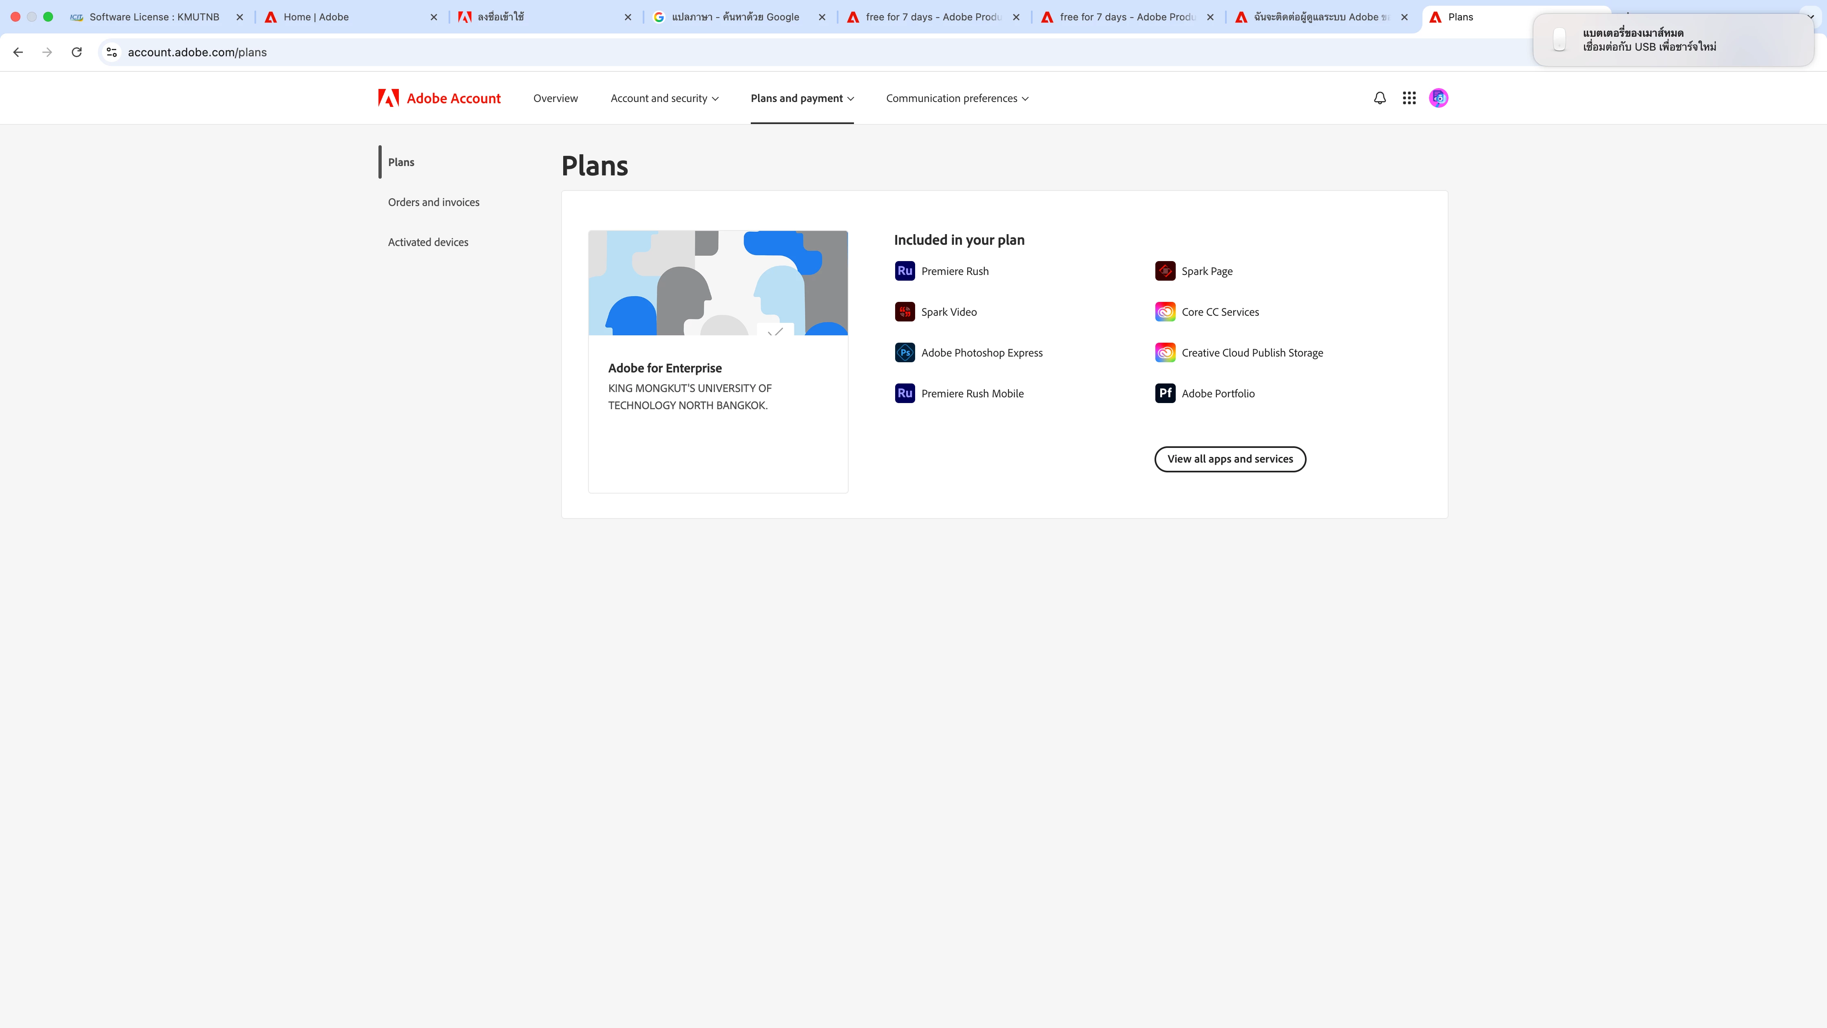Viewport: 1827px width, 1028px height.
Task: Switch to the Home | Adobe tab
Action: tap(316, 17)
